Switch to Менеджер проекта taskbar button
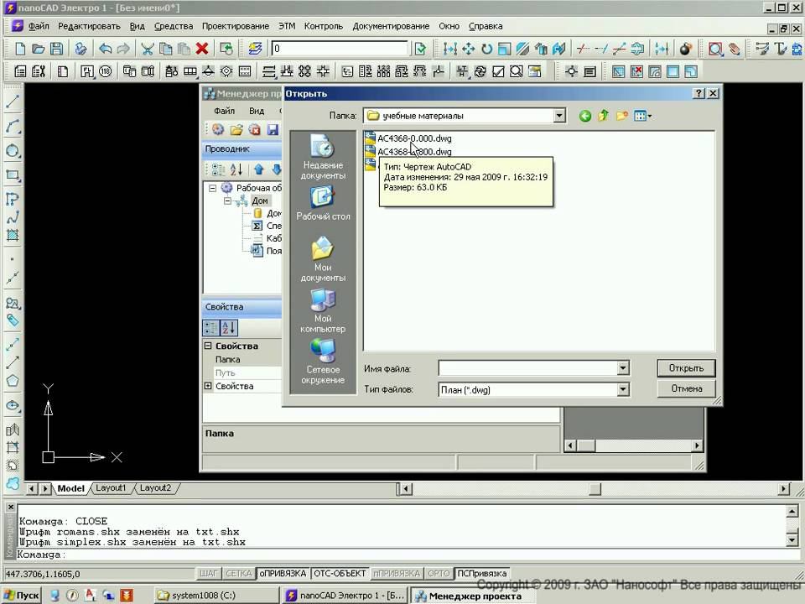Image resolution: width=805 pixels, height=604 pixels. point(472,596)
